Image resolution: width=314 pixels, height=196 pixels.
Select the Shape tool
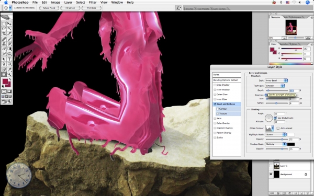coord(9,64)
